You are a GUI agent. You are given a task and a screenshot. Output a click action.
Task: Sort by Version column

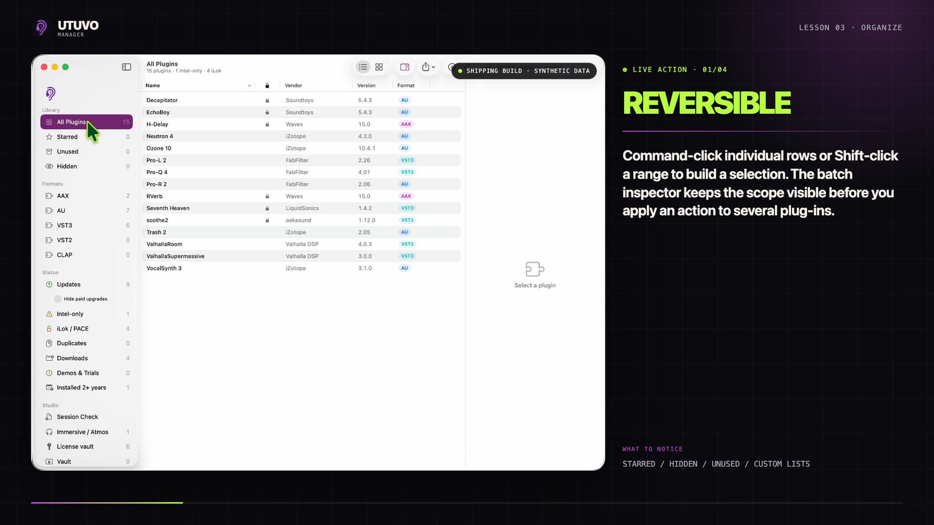(372, 85)
